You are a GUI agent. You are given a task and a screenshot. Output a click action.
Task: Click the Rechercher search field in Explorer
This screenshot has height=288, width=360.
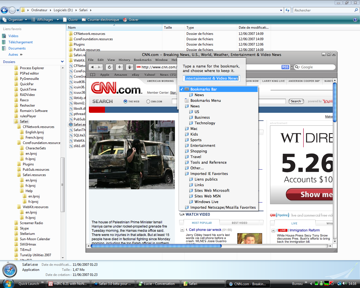click(x=323, y=10)
